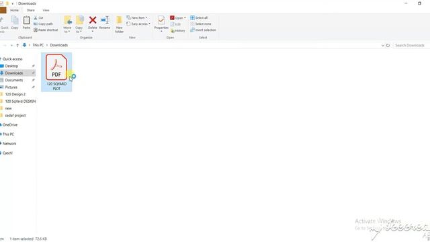
Task: Select the 120 SQYARD PLOT PDF file
Action: click(56, 72)
